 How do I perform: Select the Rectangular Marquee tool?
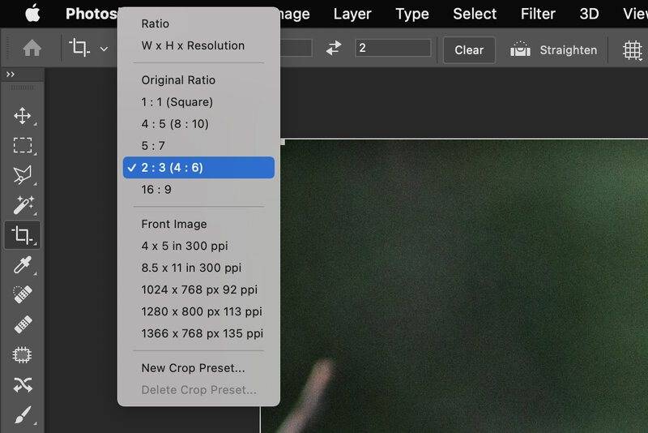[x=23, y=146]
